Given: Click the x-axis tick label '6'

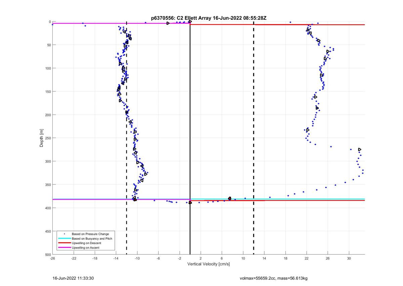Looking at the screenshot, I should pyautogui.click(x=222, y=258).
